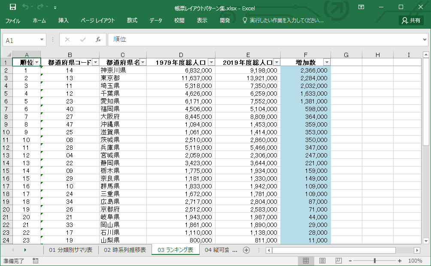431x266 pixels.
Task: Switch to Page Break Preview icon
Action: click(338, 261)
